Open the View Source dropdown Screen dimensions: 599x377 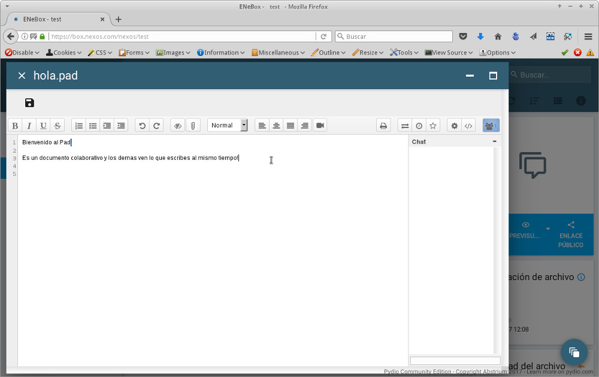pyautogui.click(x=449, y=52)
